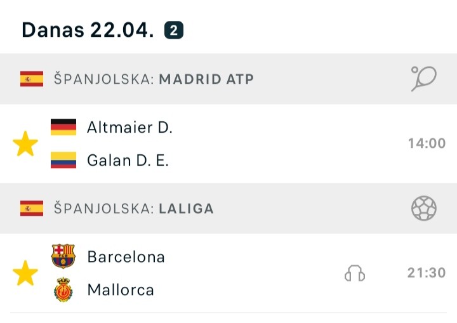Tap the tennis racket sport icon
Image resolution: width=457 pixels, height=323 pixels.
(424, 79)
